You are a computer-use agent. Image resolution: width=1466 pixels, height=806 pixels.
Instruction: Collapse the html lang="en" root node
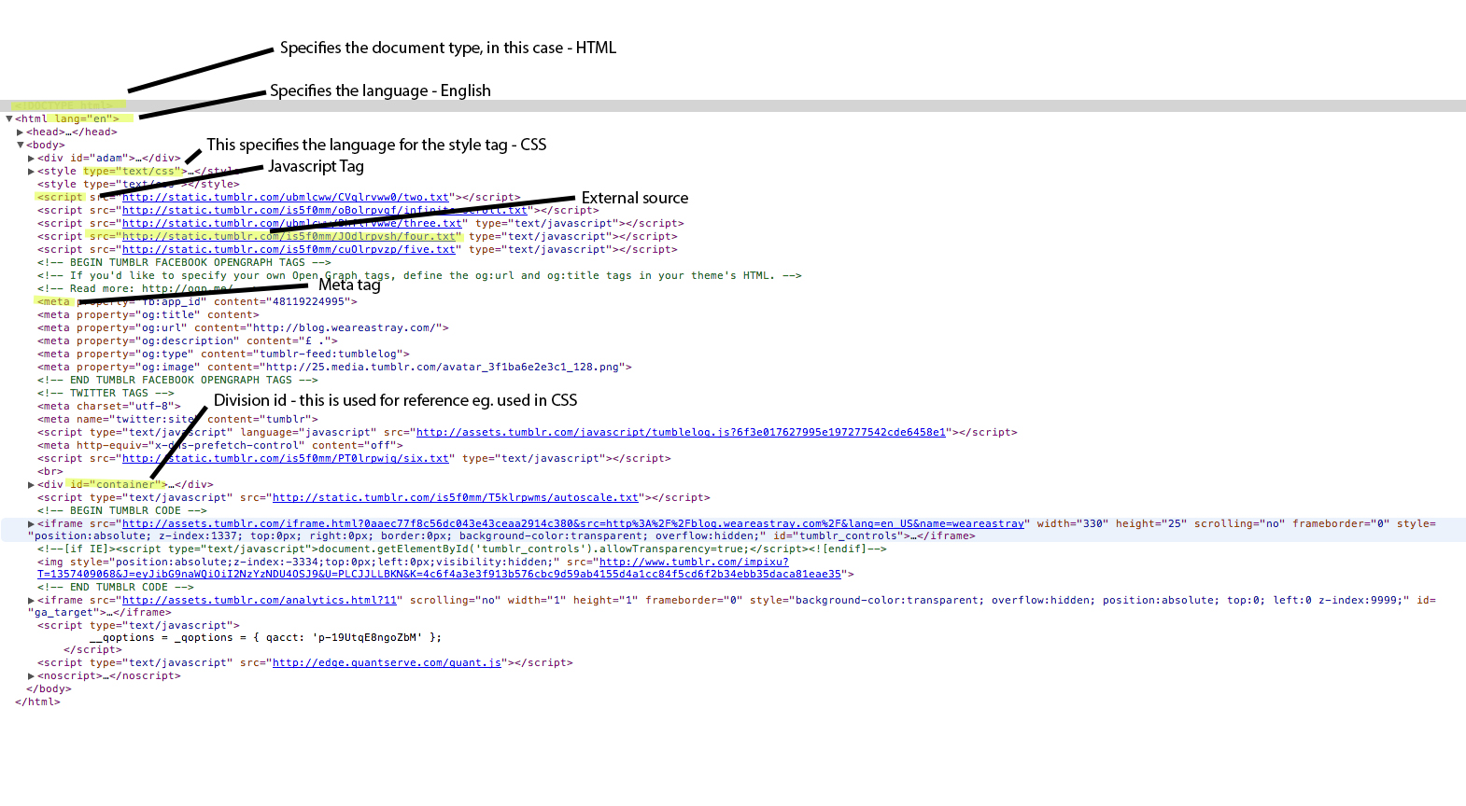9,118
